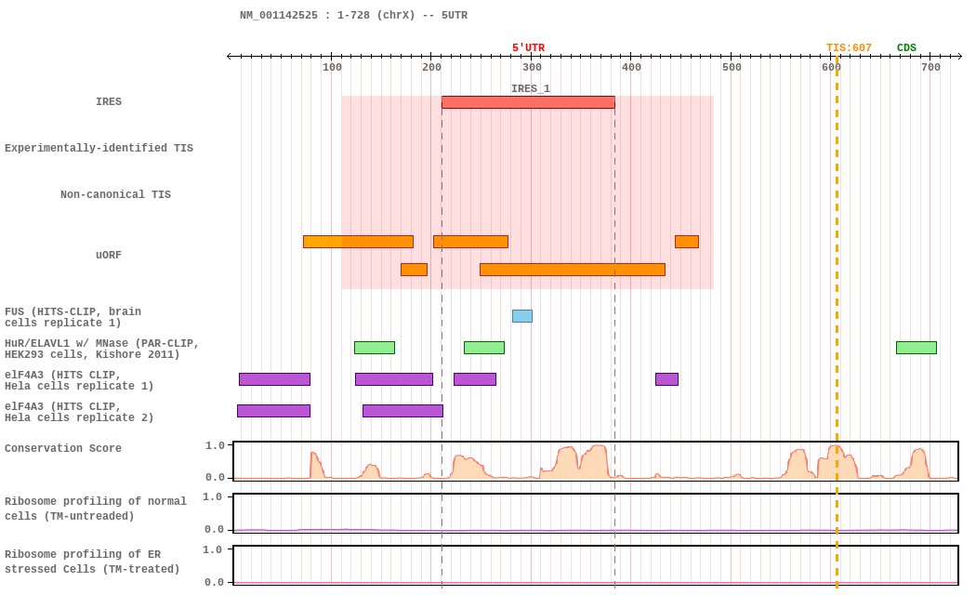Click the TIS:607 marker label
Screen dimensions: 976x595
[x=849, y=48]
